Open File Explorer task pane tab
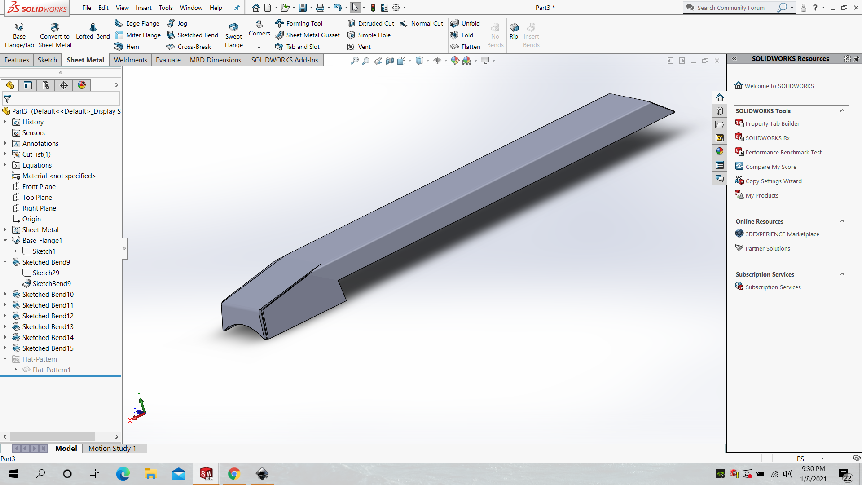862x485 pixels. [x=720, y=124]
